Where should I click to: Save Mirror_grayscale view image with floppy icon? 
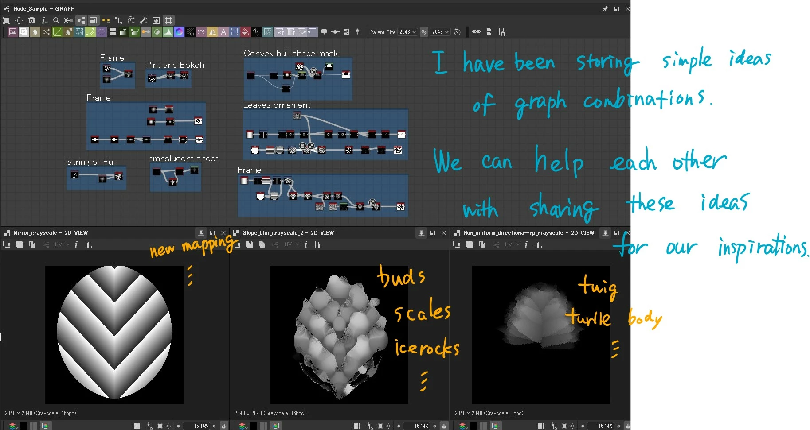click(x=19, y=244)
